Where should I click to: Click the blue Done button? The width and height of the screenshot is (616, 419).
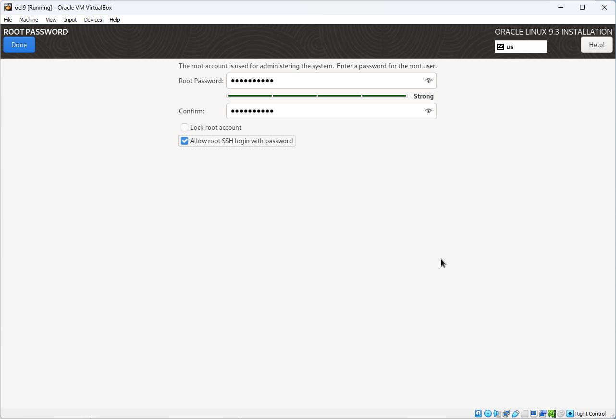click(x=19, y=45)
